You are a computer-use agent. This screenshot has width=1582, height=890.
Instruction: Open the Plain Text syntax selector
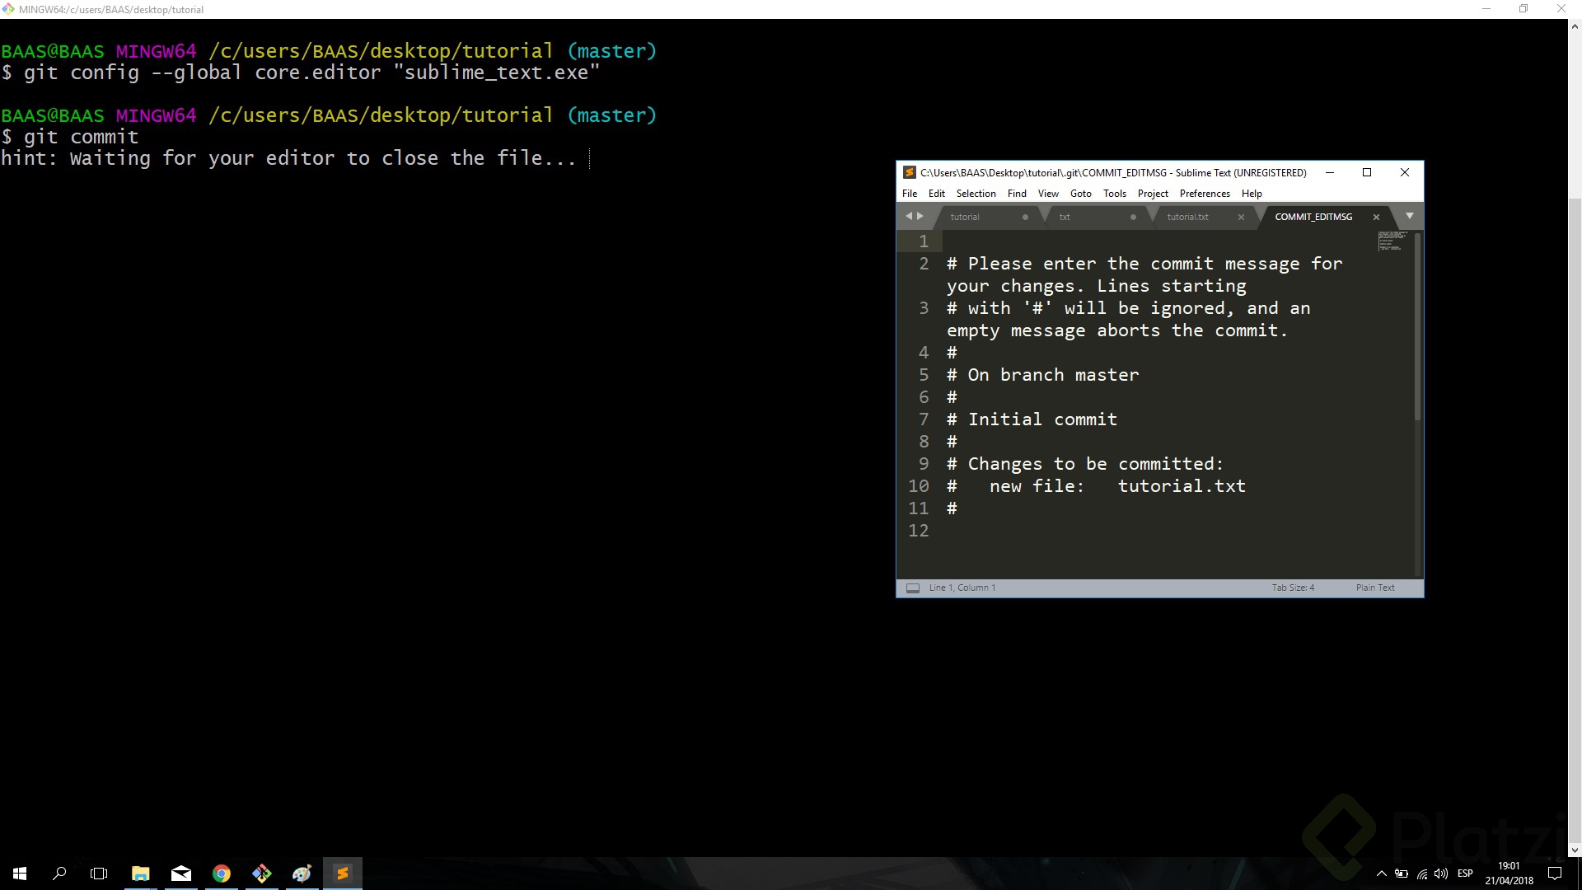point(1375,588)
